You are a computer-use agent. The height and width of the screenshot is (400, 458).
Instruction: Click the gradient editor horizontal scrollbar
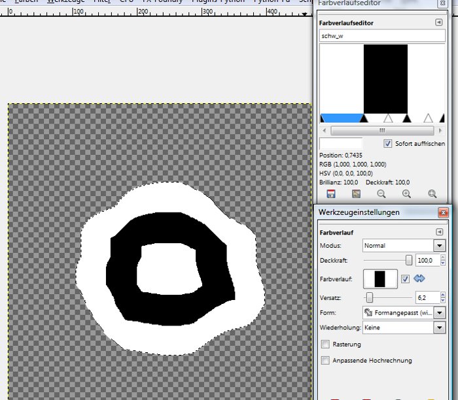[x=381, y=131]
